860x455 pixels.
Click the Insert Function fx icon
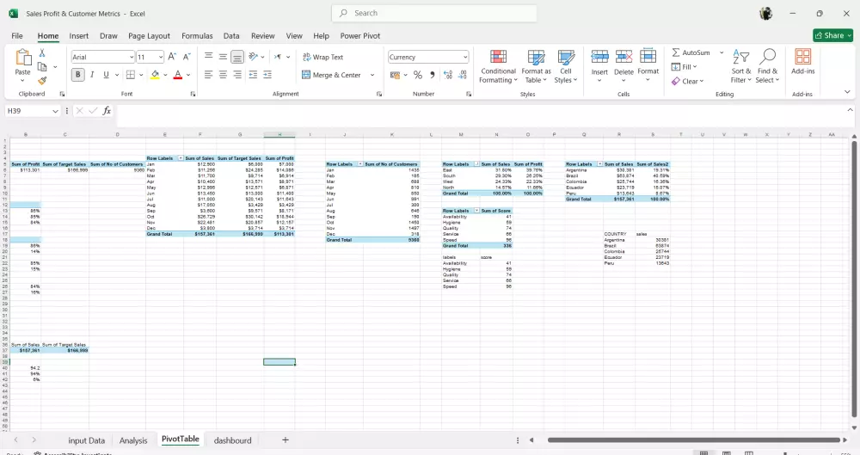(x=107, y=111)
